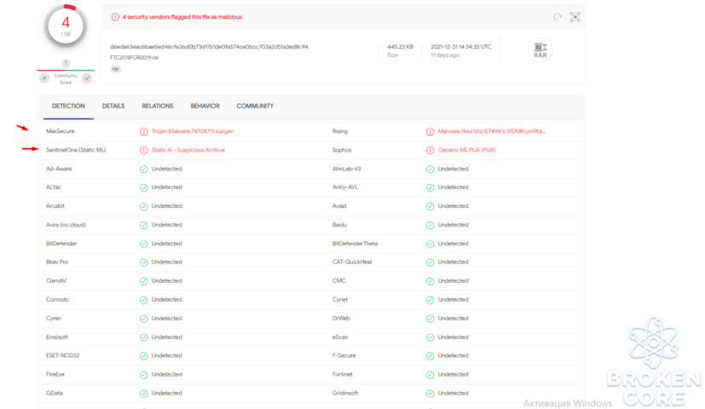
Task: Click the Avira (no cloud) vendor name
Action: 66,225
